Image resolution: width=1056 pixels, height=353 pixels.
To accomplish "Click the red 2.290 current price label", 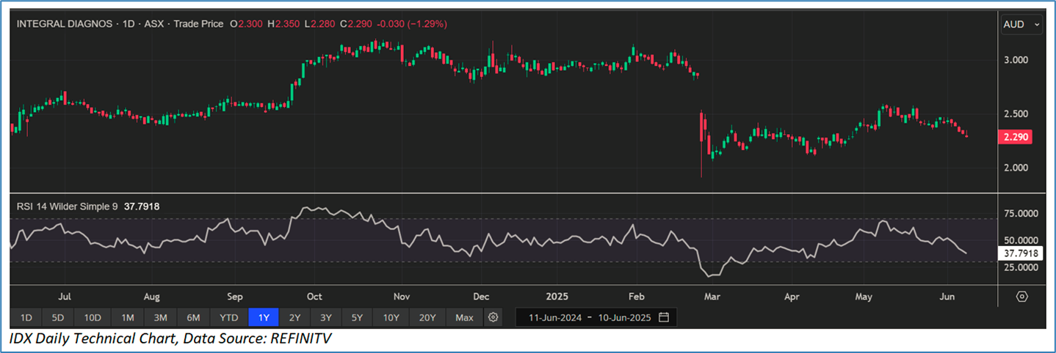I will pyautogui.click(x=1017, y=137).
